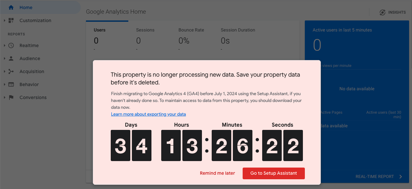
Task: Click the Behavior window icon
Action: (11, 84)
